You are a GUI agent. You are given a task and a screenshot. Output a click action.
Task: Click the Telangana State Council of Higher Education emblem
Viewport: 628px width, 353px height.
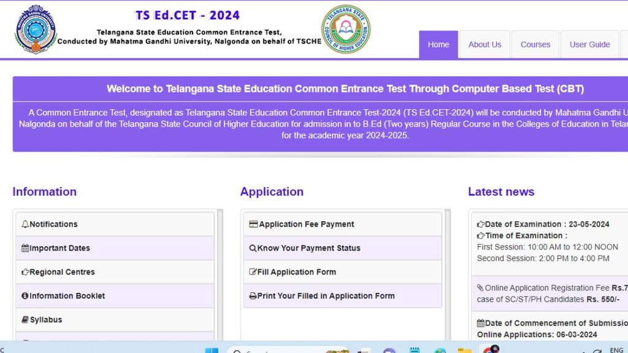[x=345, y=28]
